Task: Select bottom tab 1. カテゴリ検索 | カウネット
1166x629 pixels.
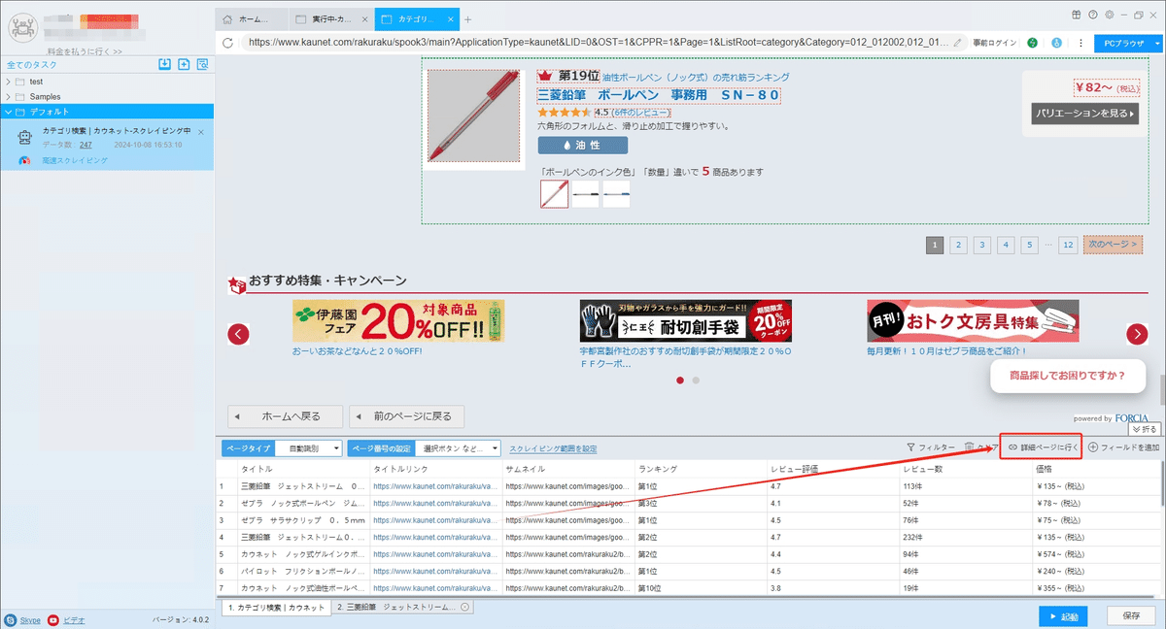Action: 275,607
